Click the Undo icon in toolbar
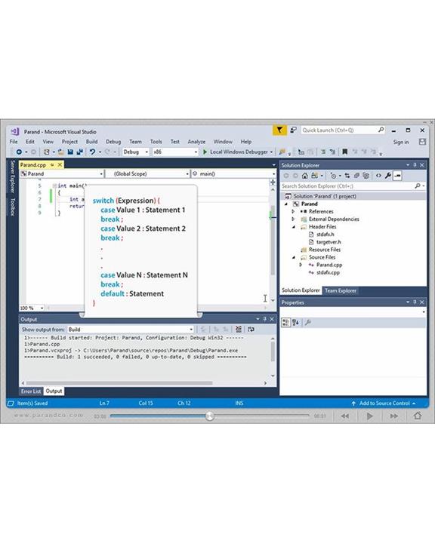Screen dimensions: 435x543 [92, 152]
